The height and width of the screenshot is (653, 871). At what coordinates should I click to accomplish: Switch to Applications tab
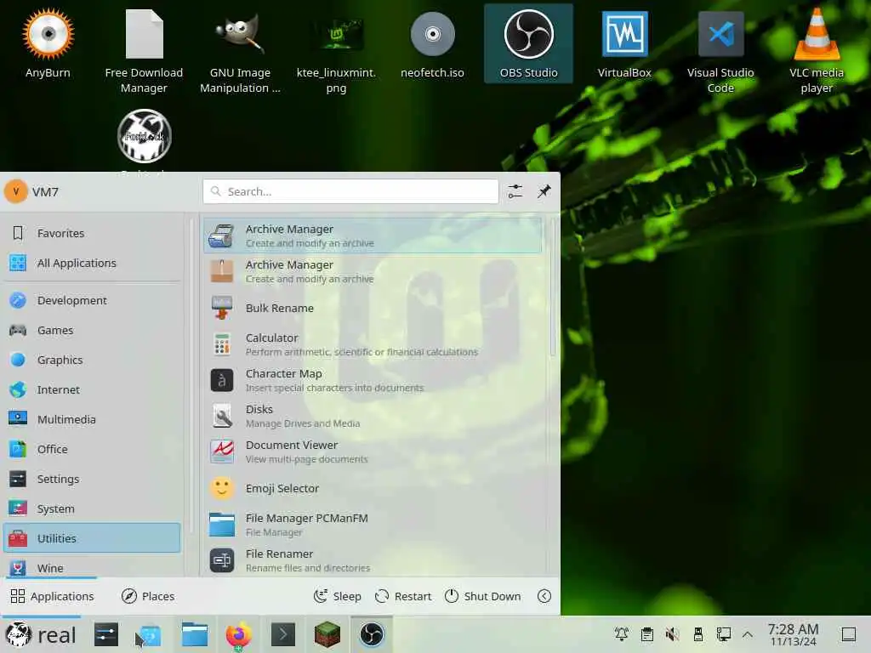pyautogui.click(x=53, y=596)
